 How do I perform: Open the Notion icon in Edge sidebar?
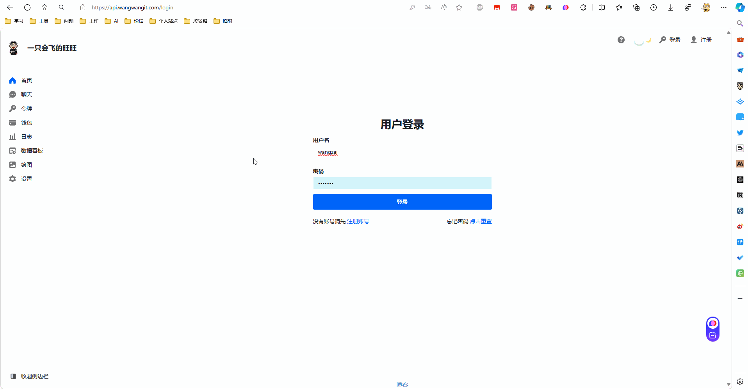[740, 195]
